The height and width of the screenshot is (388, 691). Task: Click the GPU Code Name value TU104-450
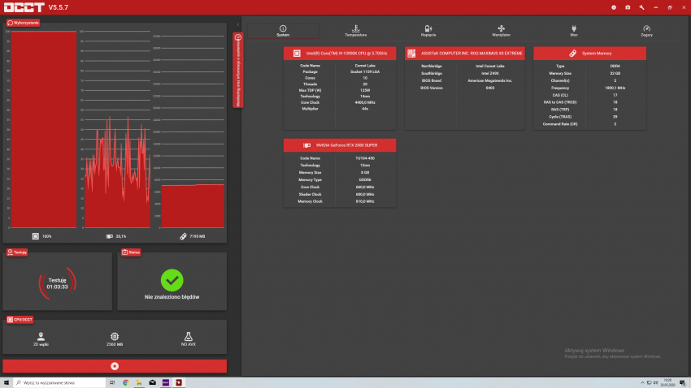coord(365,158)
